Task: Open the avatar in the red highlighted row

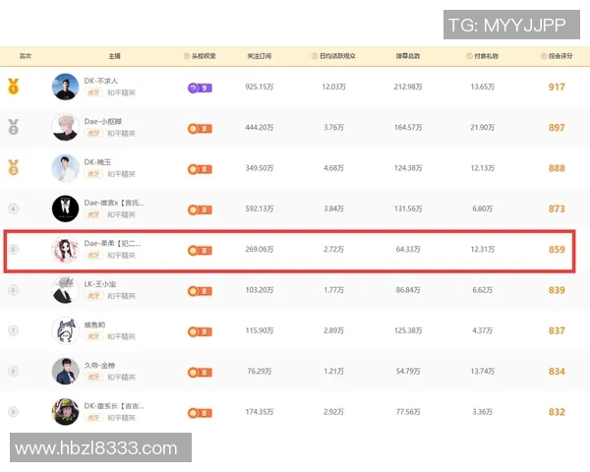Action: pos(65,250)
